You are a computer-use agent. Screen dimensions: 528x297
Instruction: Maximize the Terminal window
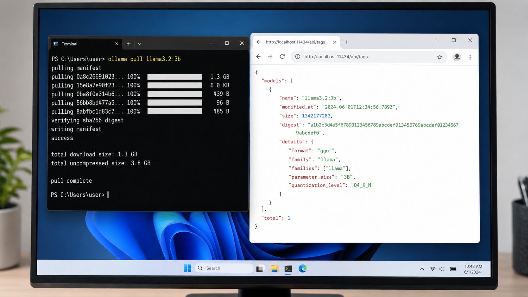click(x=227, y=43)
